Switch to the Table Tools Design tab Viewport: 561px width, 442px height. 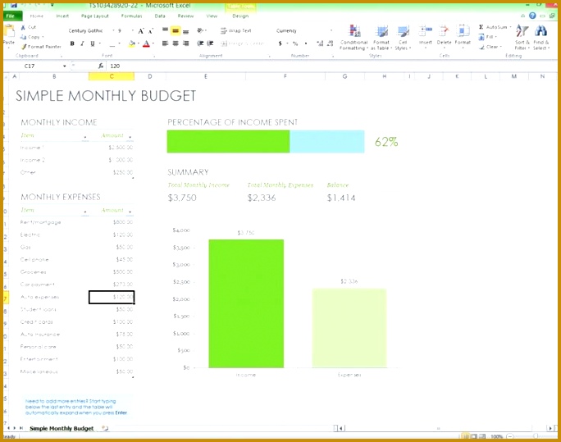(240, 16)
